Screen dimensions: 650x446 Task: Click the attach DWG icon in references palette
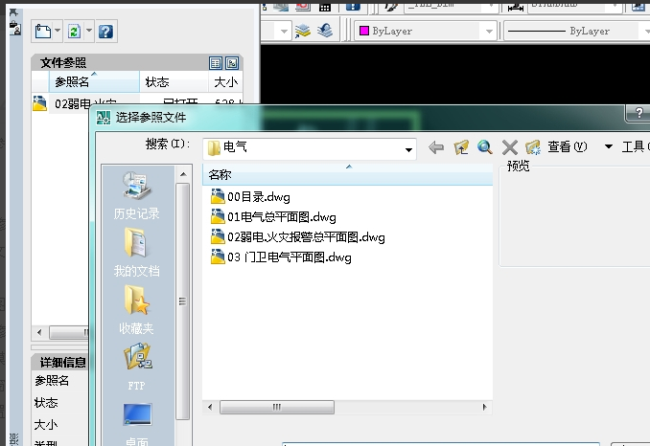(x=43, y=31)
